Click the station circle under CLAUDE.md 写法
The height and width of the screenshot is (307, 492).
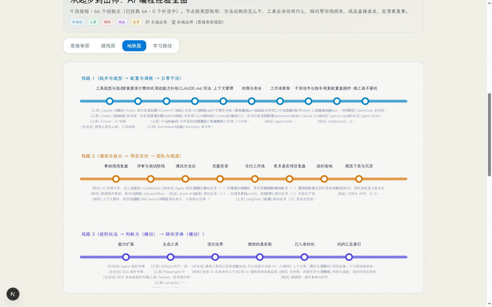(x=195, y=101)
